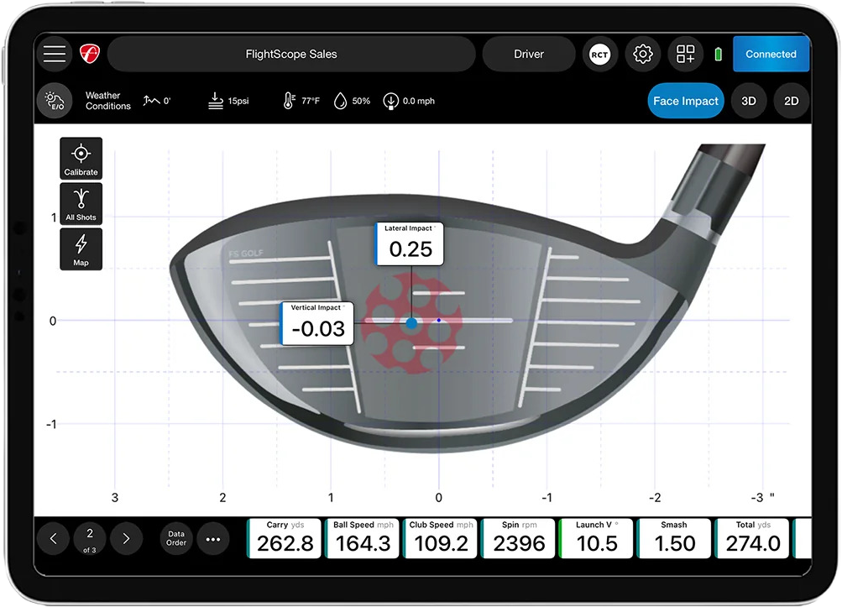The height and width of the screenshot is (607, 842).
Task: Go to the next shot
Action: [126, 538]
